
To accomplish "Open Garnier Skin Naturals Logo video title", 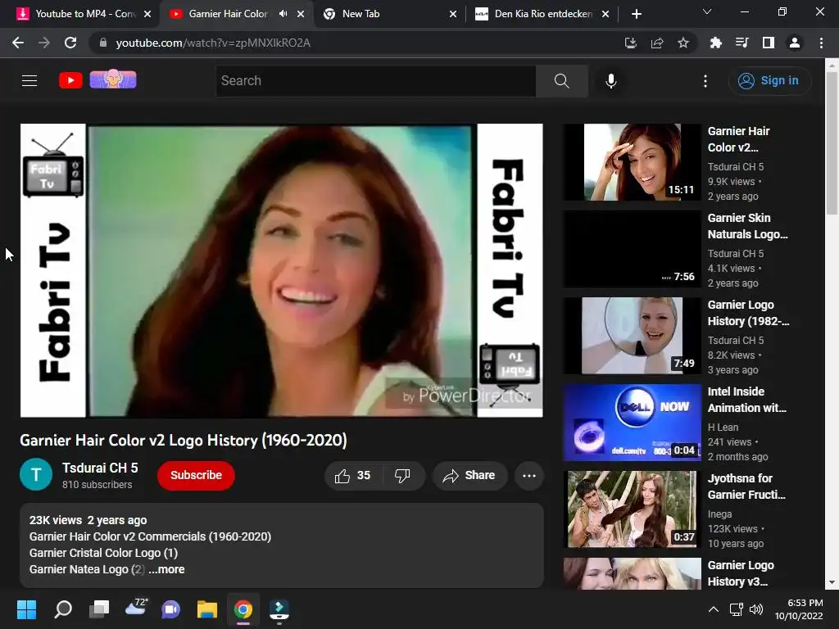I will [x=747, y=226].
